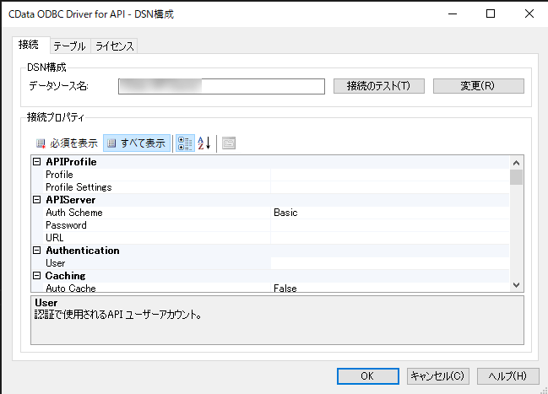Click the Basic value of Auth Scheme

click(285, 213)
